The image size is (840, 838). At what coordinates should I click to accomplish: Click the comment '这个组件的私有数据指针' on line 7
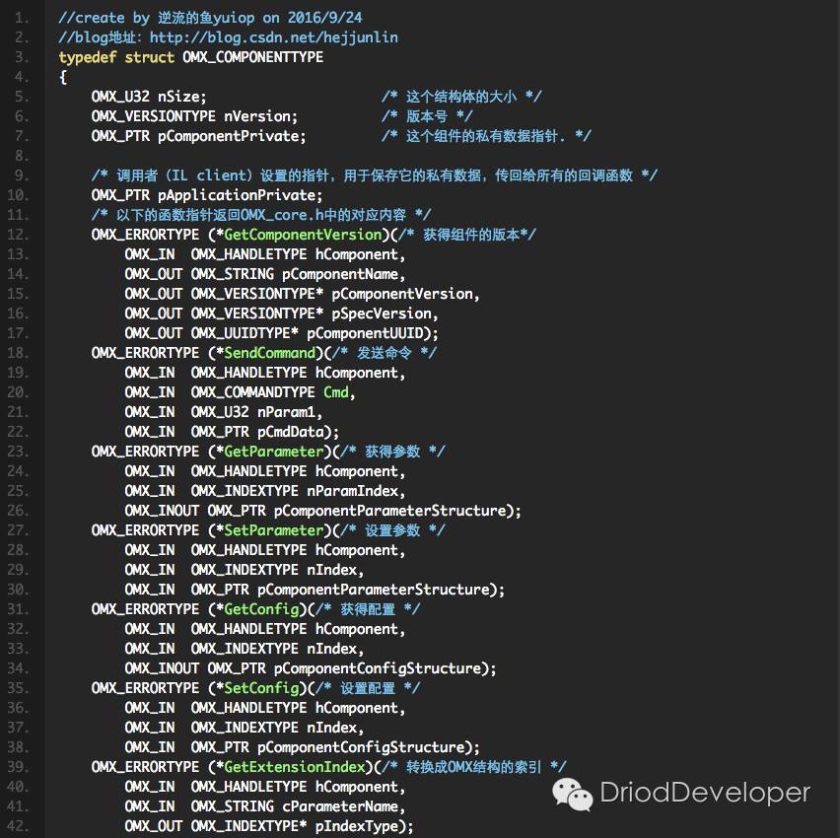click(x=481, y=136)
